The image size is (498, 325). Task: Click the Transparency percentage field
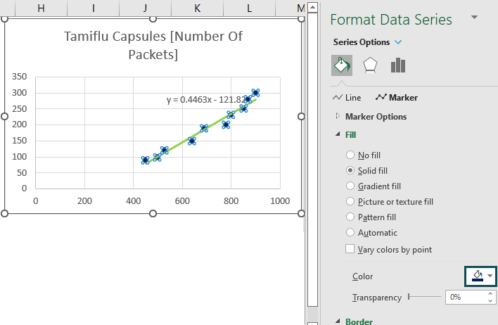click(466, 297)
